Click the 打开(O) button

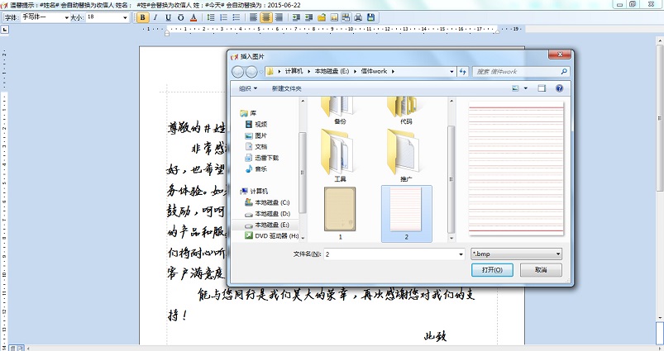(492, 270)
